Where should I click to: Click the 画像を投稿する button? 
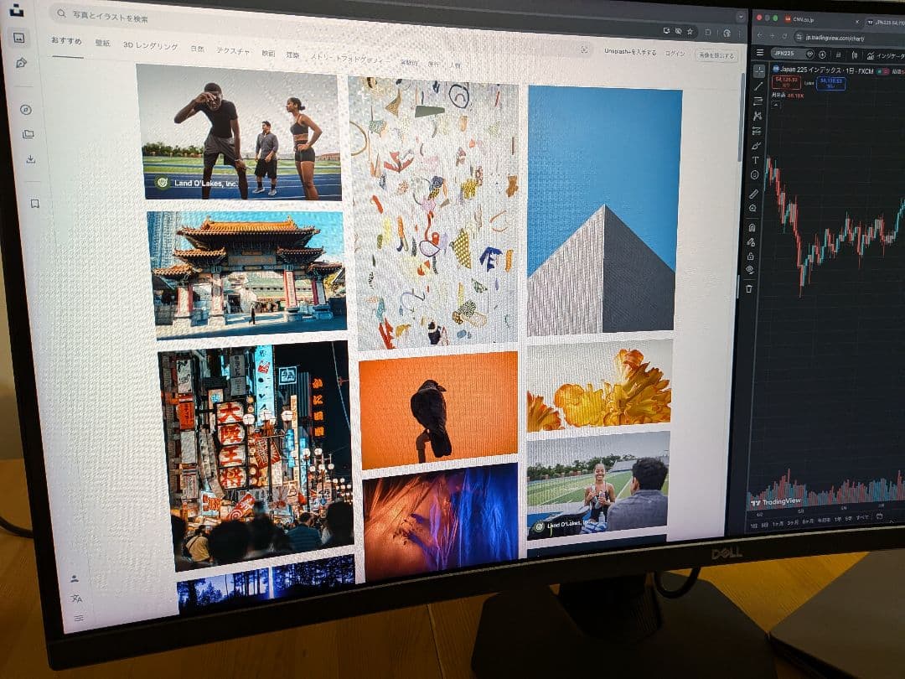[x=716, y=55]
